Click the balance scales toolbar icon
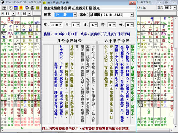This screenshot has height=133, width=178. (x=32, y=8)
